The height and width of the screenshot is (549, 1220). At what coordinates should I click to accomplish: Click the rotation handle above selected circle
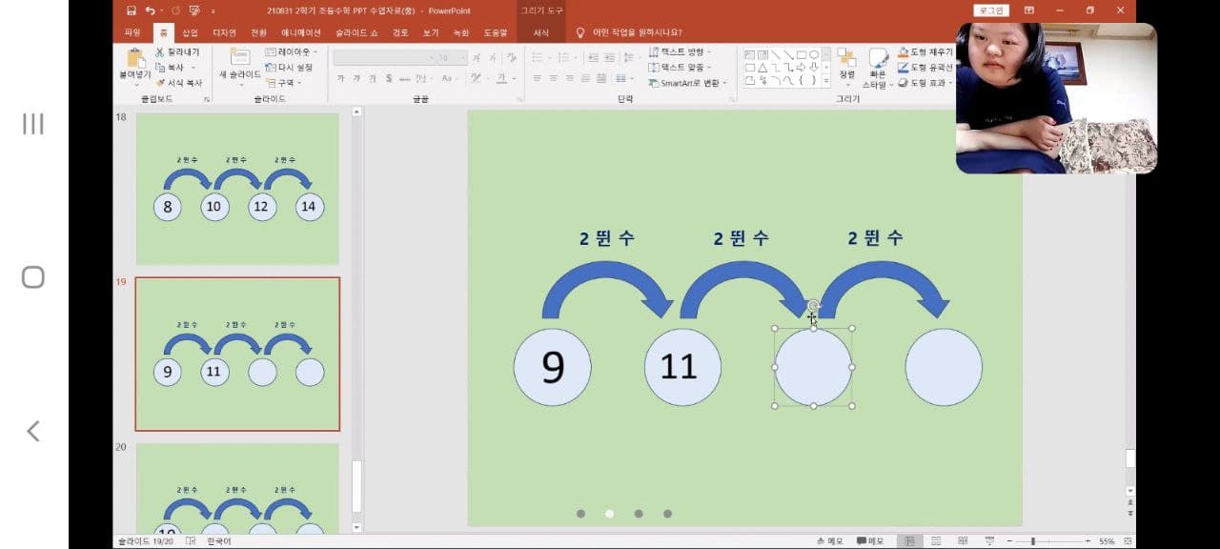coord(813,306)
